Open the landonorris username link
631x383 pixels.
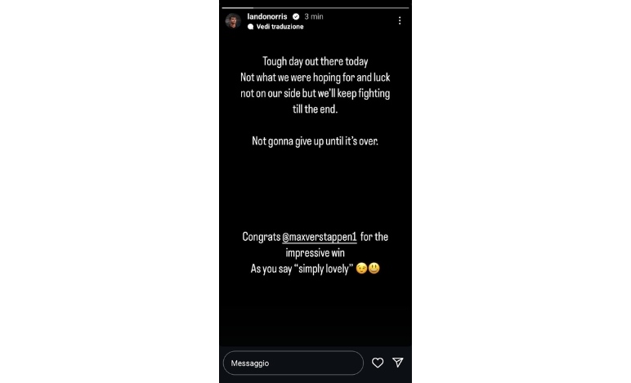click(x=267, y=16)
